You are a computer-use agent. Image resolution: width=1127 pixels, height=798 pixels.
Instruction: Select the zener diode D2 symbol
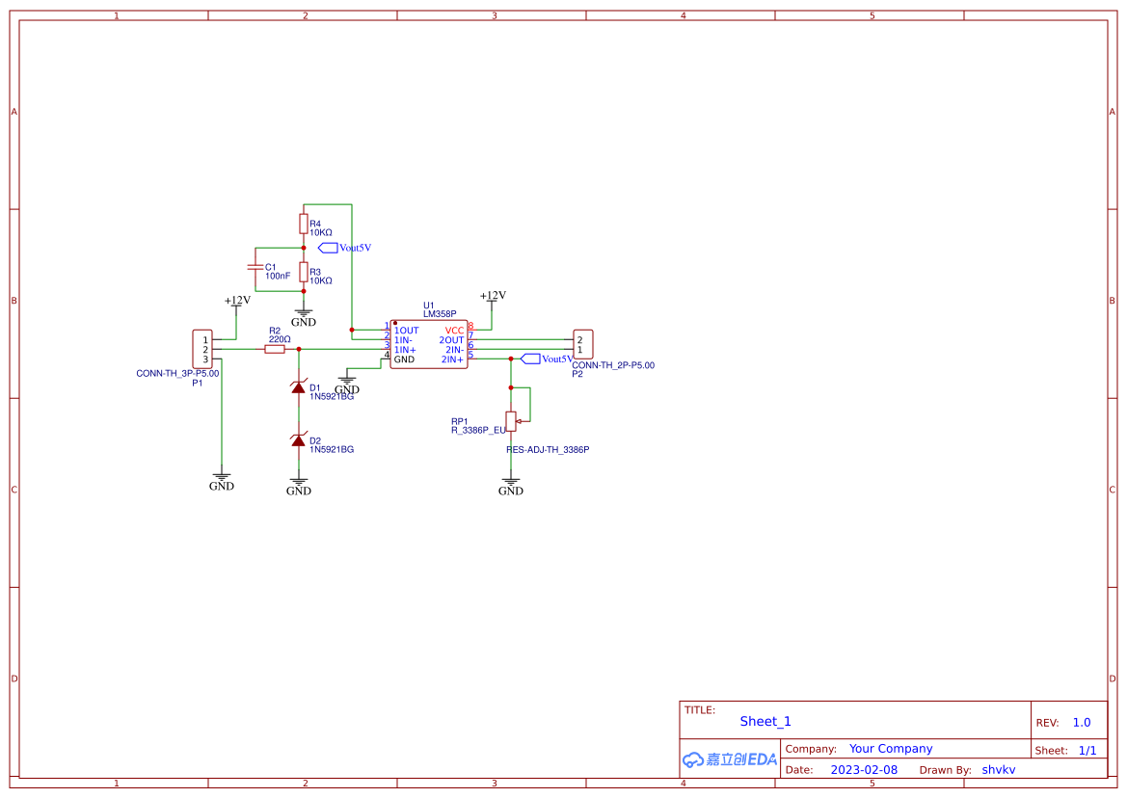(x=299, y=443)
